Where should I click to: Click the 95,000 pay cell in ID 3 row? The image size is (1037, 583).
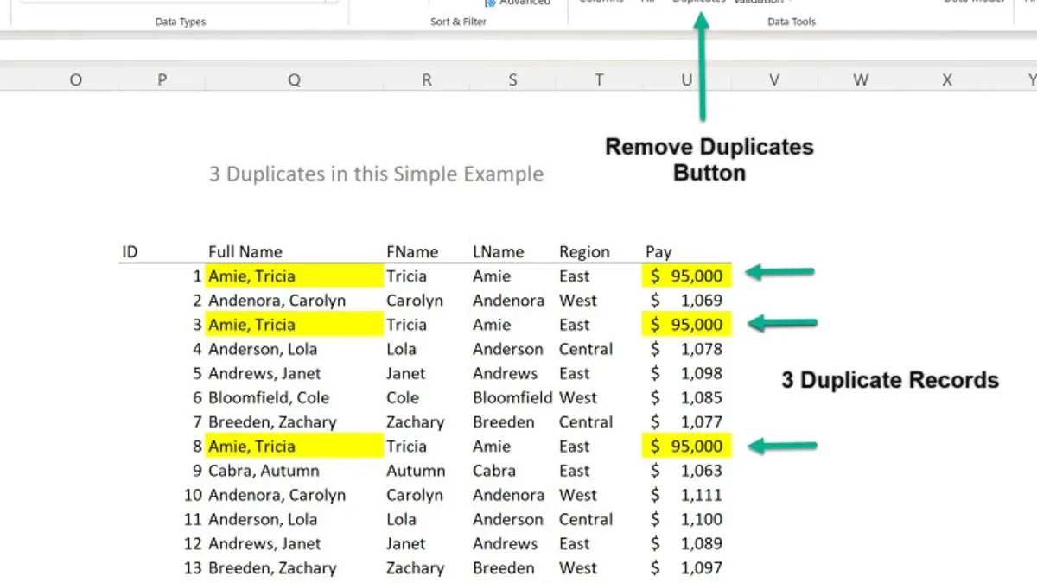(686, 325)
